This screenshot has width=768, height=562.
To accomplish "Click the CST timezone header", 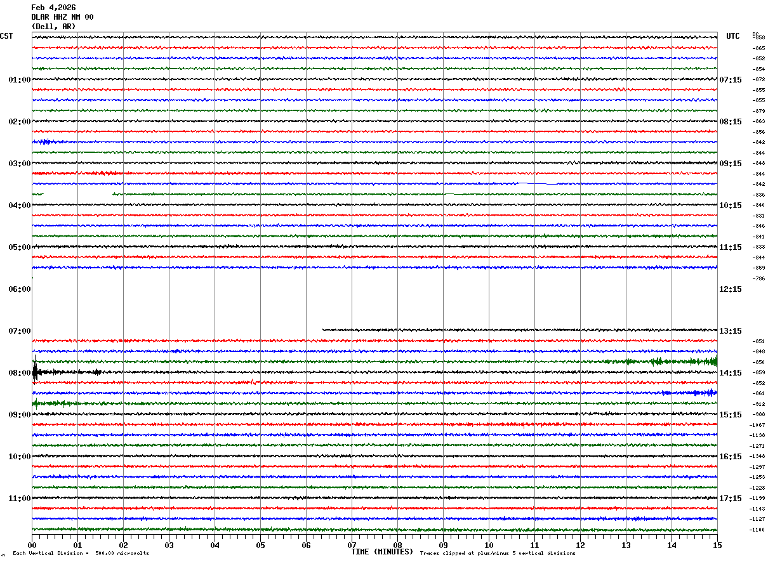I will tap(6, 36).
